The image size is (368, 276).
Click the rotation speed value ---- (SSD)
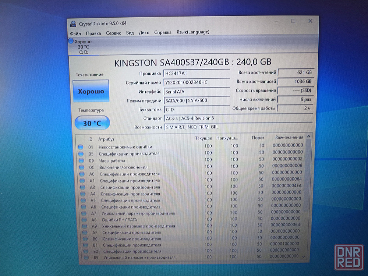coord(295,91)
